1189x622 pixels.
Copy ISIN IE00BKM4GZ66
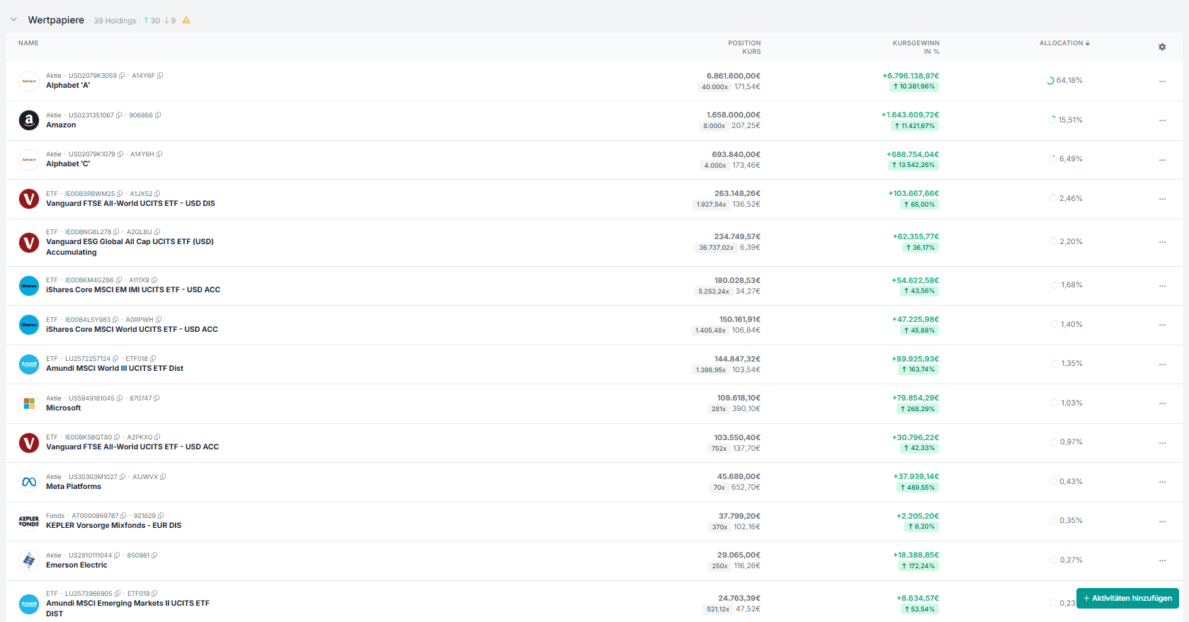coord(119,280)
